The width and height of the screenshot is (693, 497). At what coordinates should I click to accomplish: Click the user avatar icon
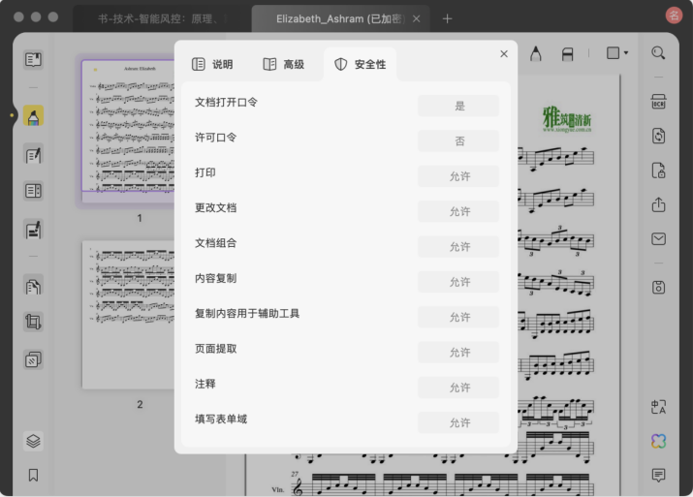pyautogui.click(x=674, y=16)
